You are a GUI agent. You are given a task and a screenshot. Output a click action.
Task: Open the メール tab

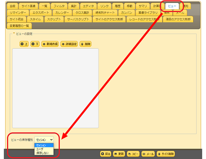[180, 13]
